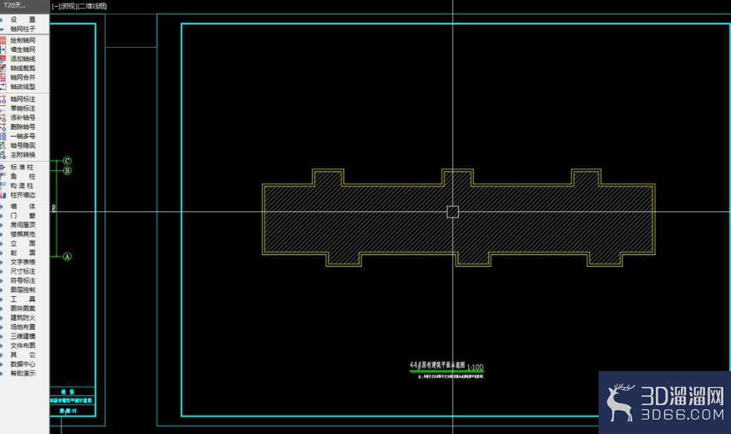Activate the 轴线裁剪 axis trim tool
Image resolution: width=731 pixels, height=434 pixels.
tap(23, 68)
